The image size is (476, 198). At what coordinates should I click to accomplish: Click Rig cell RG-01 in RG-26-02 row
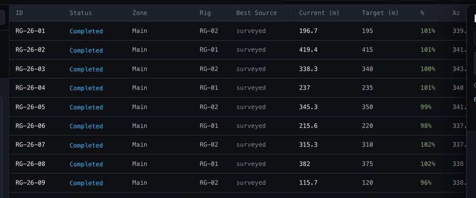coord(209,50)
